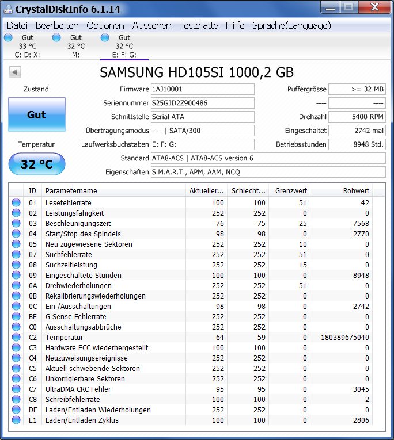Click status icon of Hardware ECC wiederhergestellt row
Viewport: 394px width, 440px height.
16,347
